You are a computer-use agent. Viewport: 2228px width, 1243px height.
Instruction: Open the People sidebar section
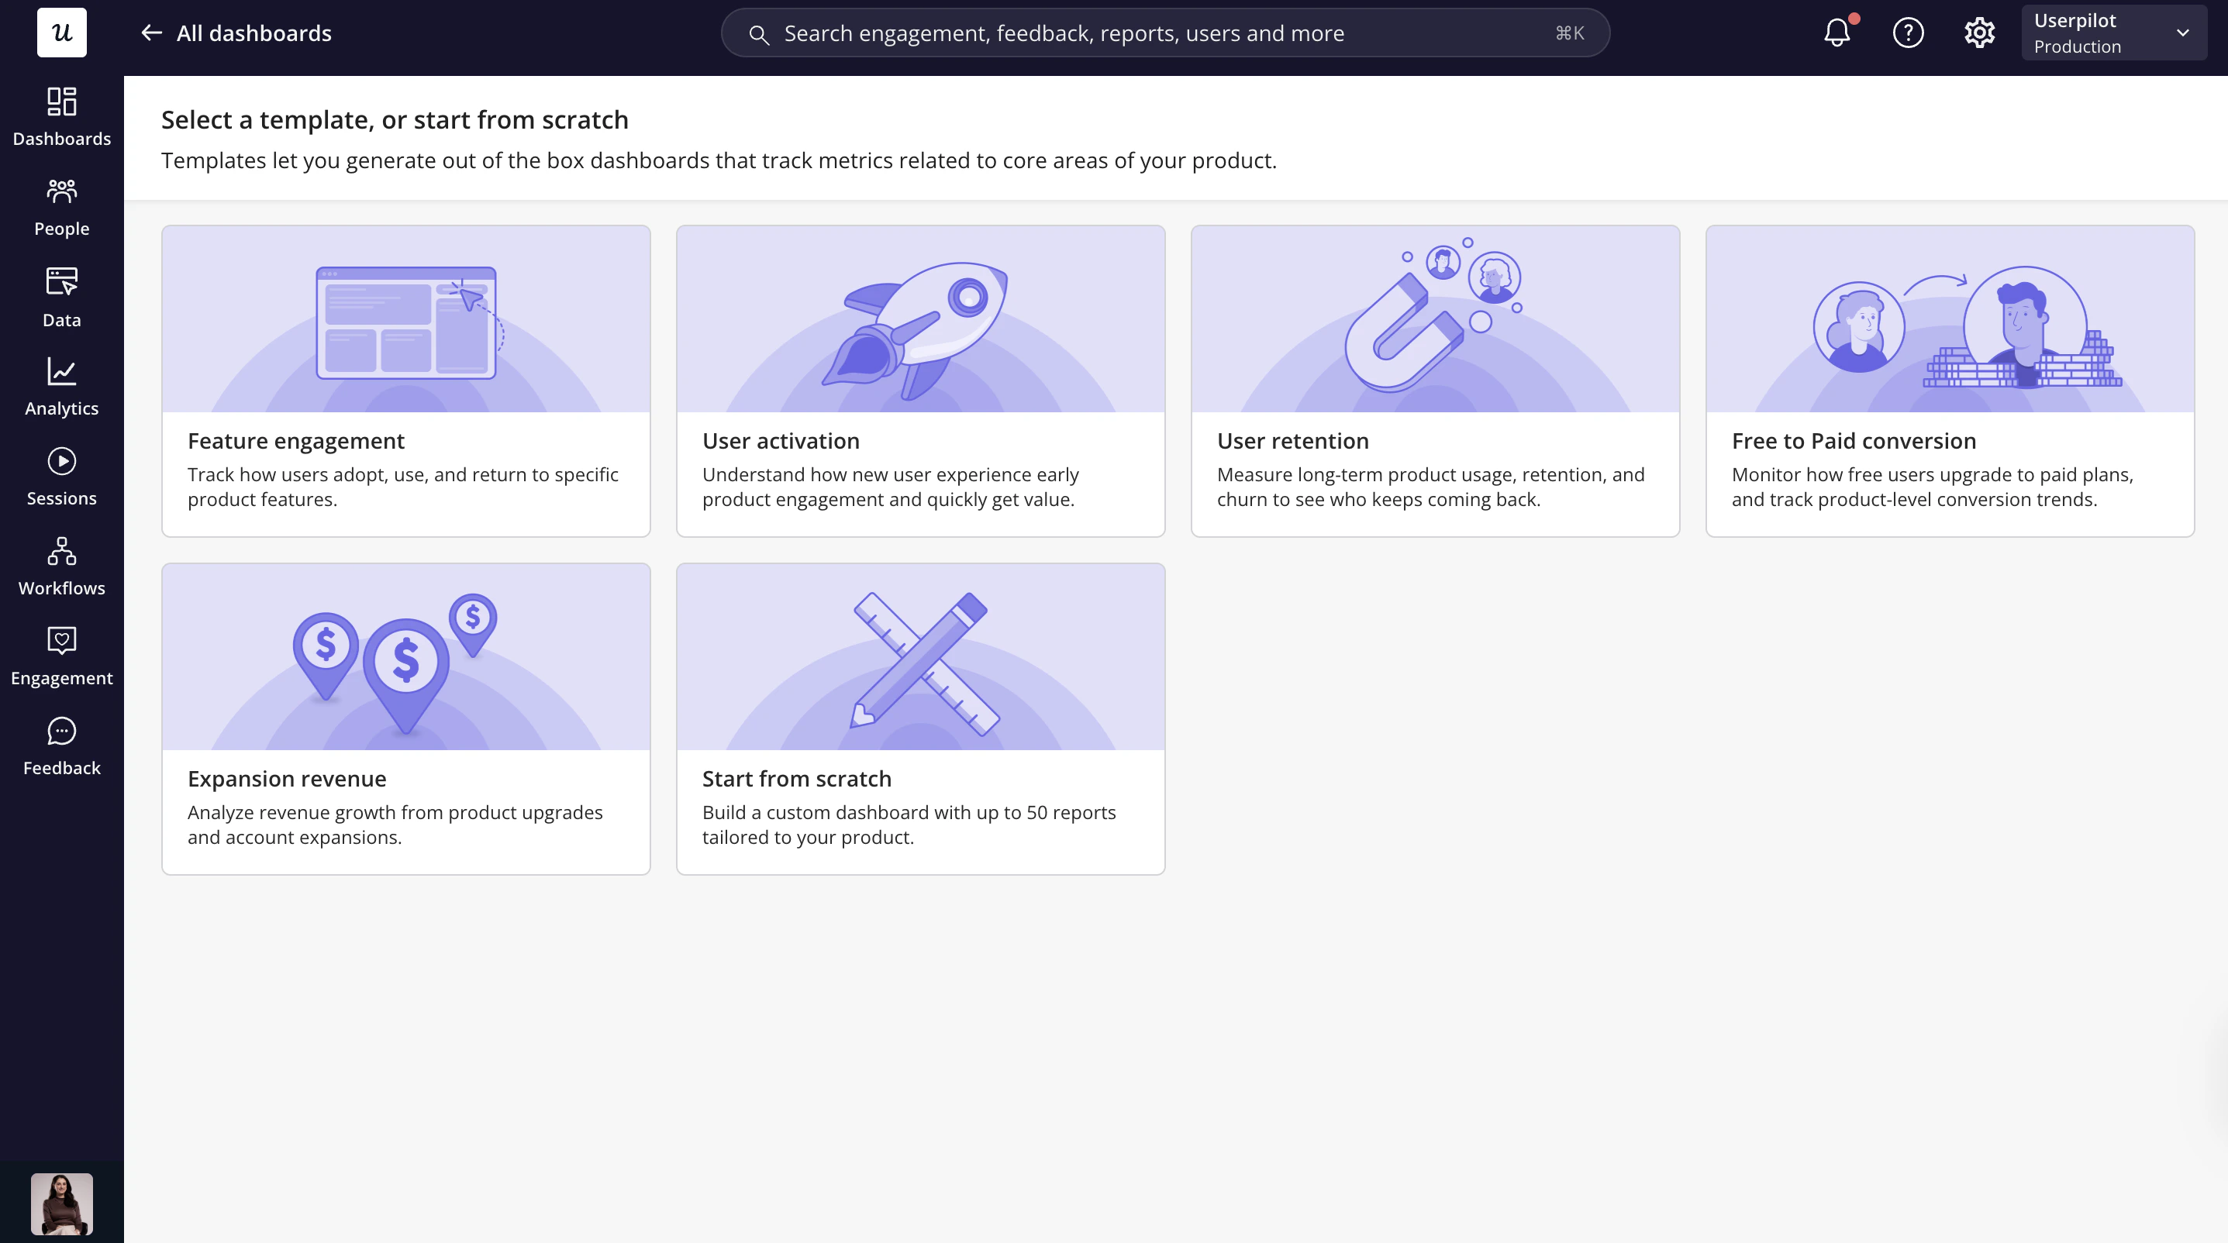[61, 208]
